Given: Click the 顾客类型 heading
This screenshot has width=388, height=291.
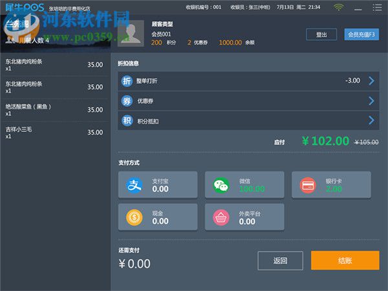Looking at the screenshot, I should (x=162, y=24).
